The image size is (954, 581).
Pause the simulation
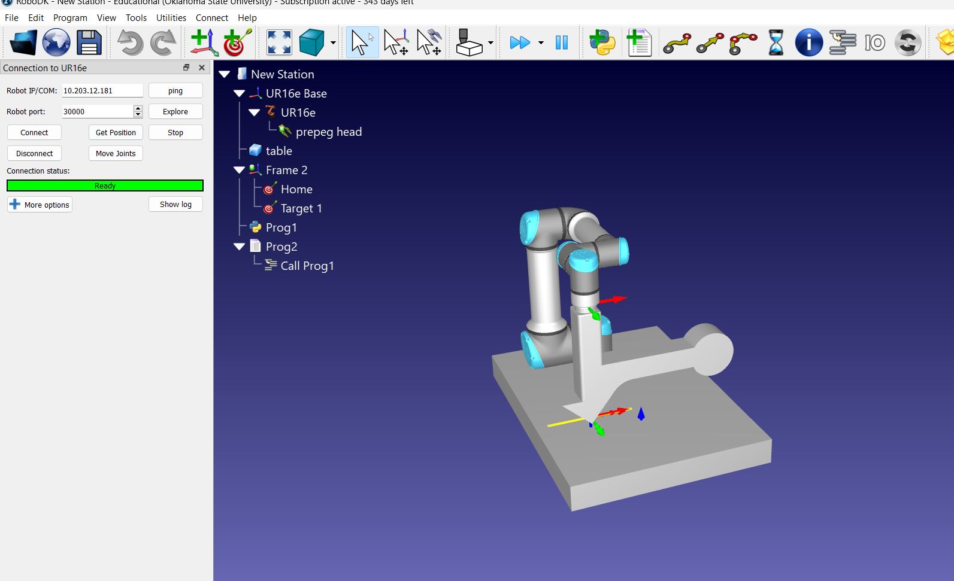click(x=561, y=43)
